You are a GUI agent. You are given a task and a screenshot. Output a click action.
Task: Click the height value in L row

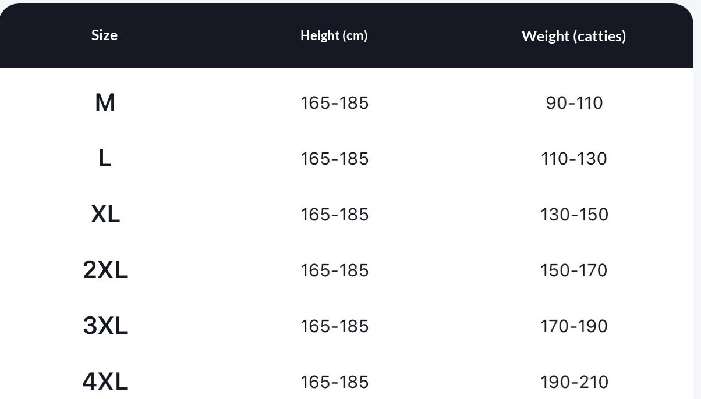335,159
